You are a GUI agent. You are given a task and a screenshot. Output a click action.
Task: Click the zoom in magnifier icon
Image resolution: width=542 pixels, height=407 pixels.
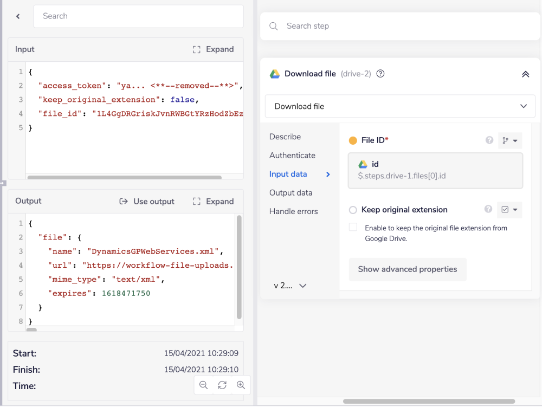pyautogui.click(x=240, y=385)
